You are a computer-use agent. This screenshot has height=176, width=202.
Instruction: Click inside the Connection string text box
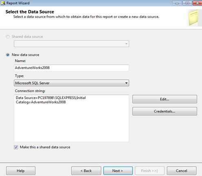click(x=71, y=118)
